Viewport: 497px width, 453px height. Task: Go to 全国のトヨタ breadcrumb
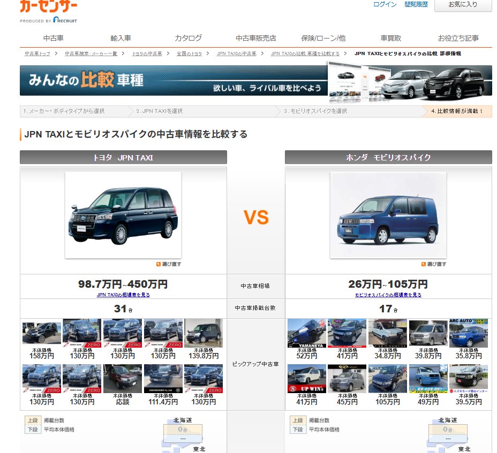[x=189, y=53]
